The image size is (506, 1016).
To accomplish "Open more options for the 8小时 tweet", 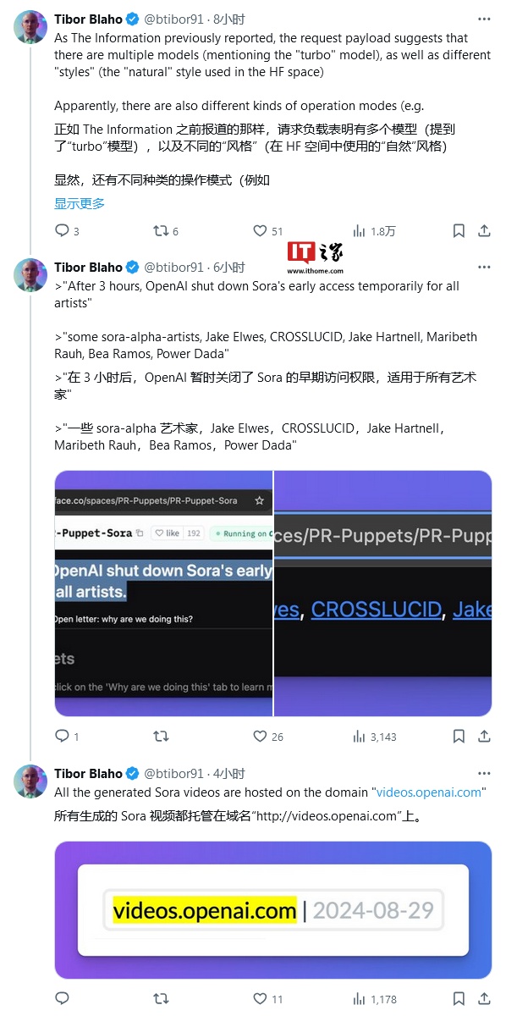I will (x=484, y=19).
